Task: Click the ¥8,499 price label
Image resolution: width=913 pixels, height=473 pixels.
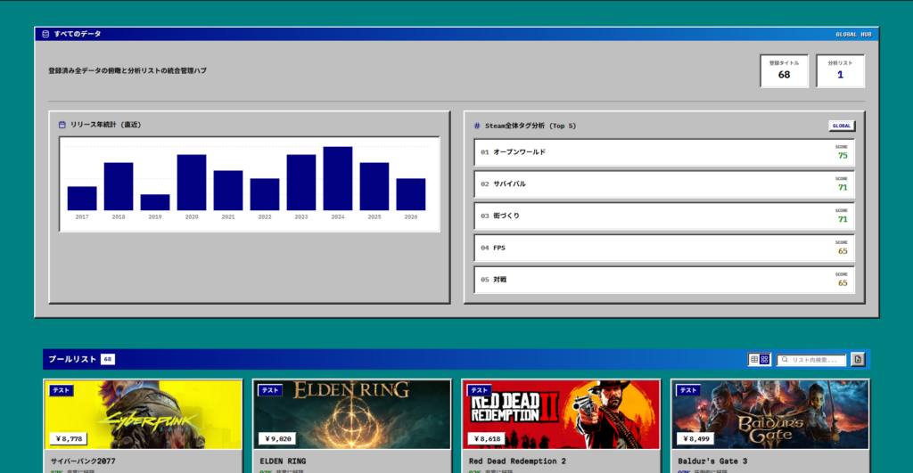Action: coord(695,438)
